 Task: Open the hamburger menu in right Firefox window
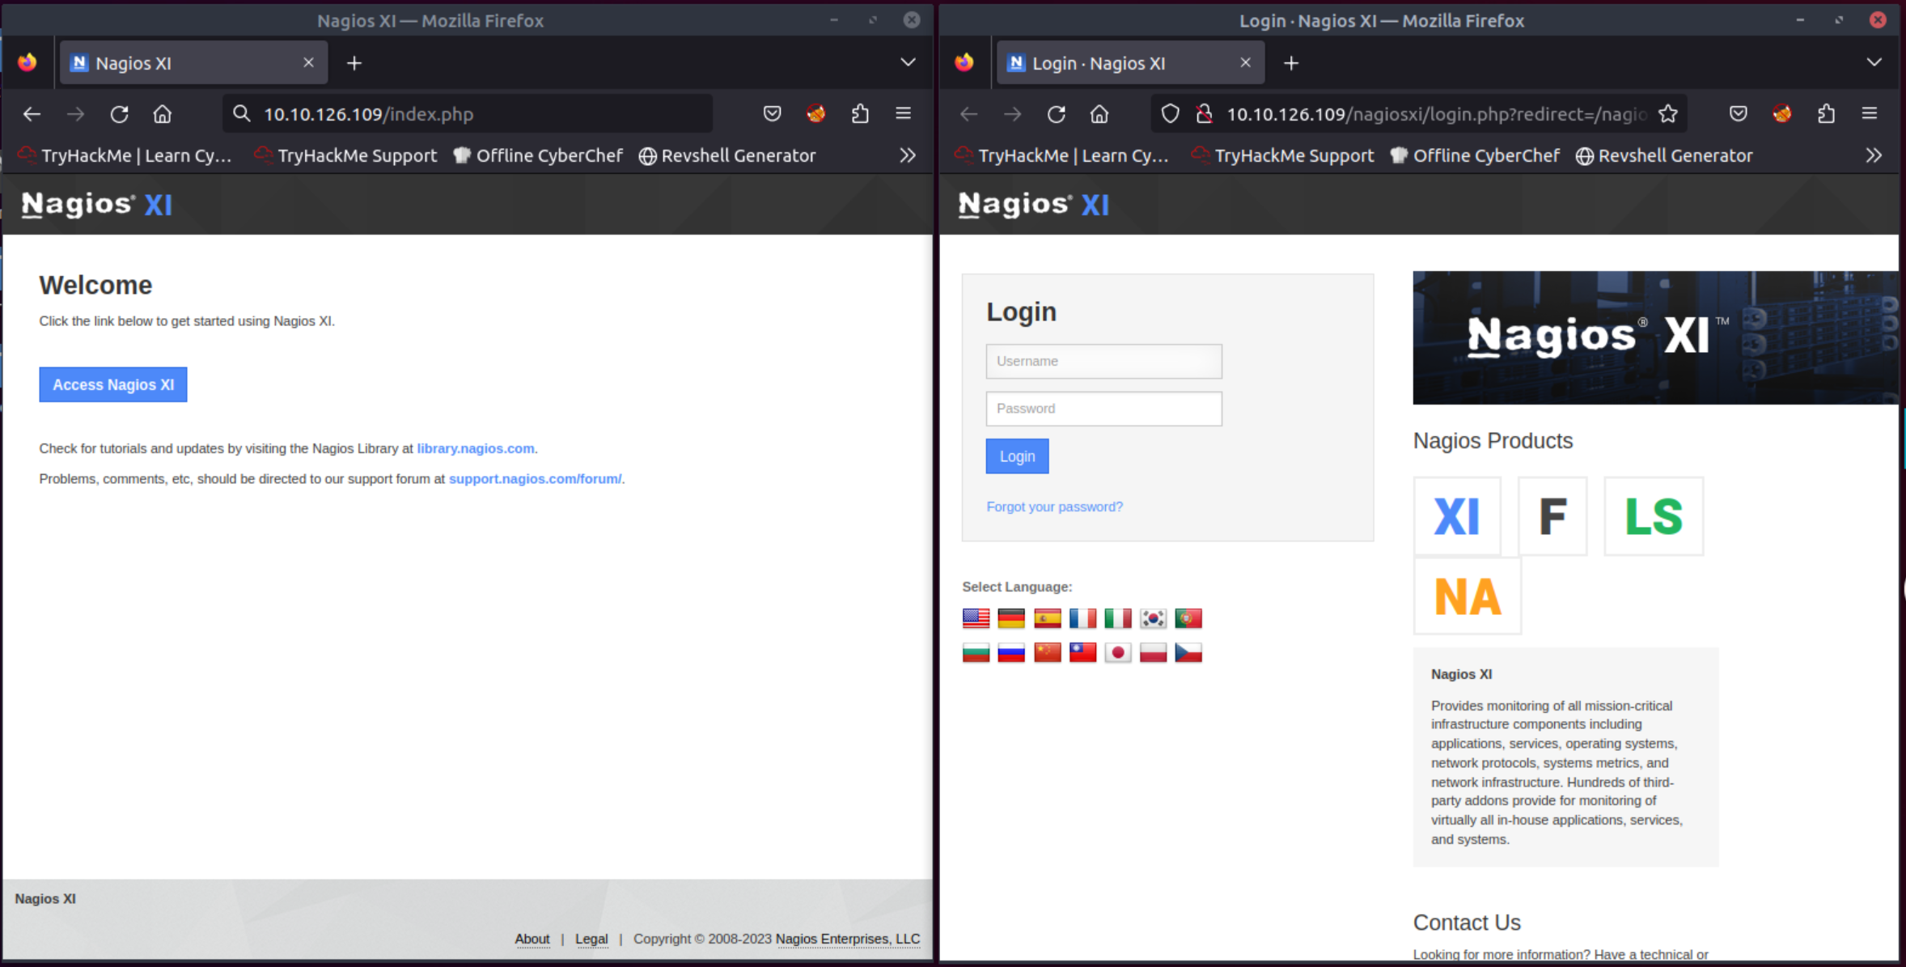[x=1870, y=114]
